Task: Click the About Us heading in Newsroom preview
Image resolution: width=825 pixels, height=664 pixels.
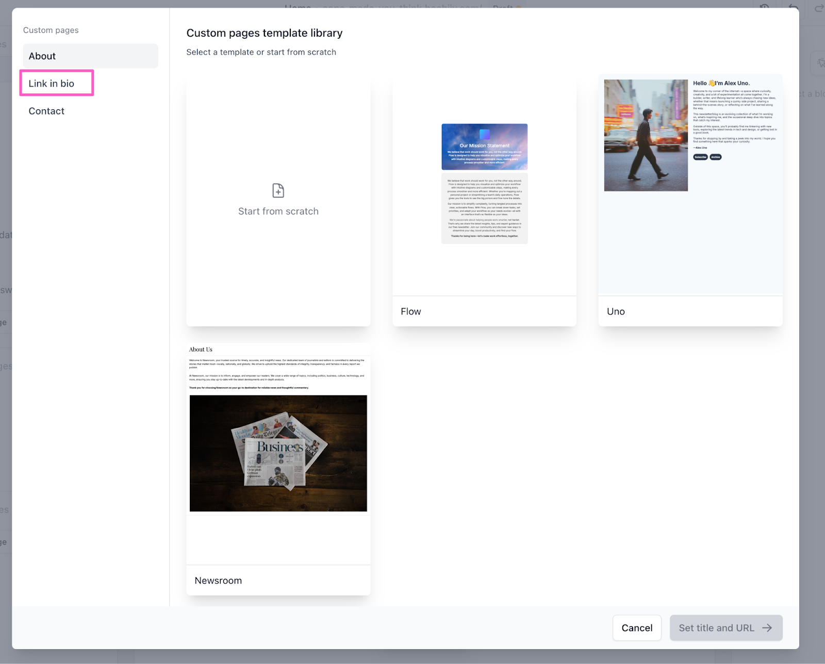Action: pos(201,350)
